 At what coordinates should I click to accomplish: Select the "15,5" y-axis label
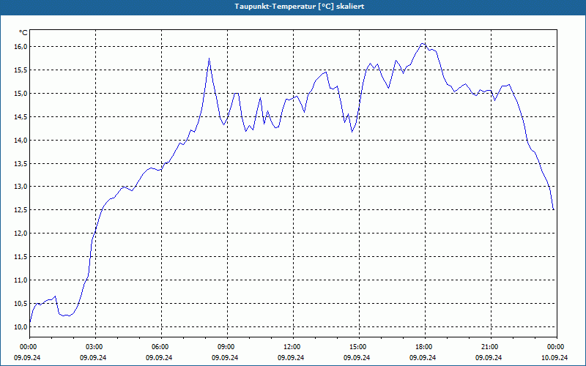(21, 70)
